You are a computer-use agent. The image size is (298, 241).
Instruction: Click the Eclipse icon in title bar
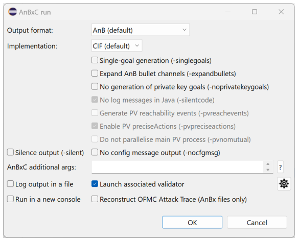13,12
